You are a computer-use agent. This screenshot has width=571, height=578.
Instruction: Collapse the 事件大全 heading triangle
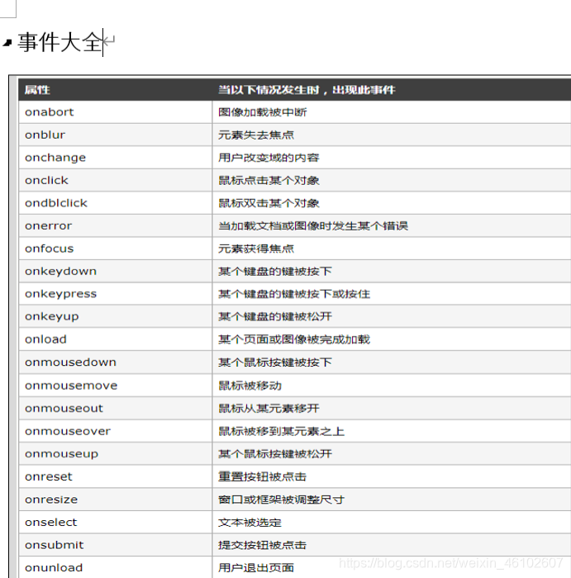[7, 43]
